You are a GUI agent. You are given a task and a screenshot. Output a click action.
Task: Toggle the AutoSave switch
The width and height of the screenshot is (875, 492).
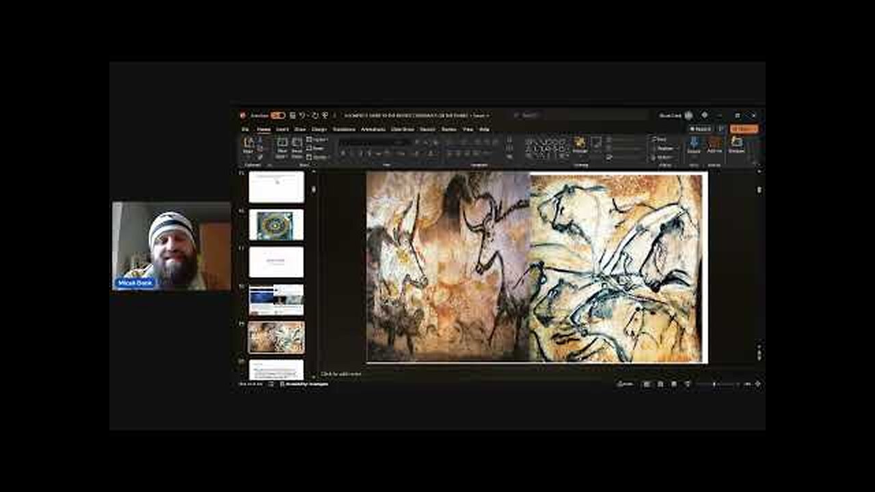[x=278, y=115]
